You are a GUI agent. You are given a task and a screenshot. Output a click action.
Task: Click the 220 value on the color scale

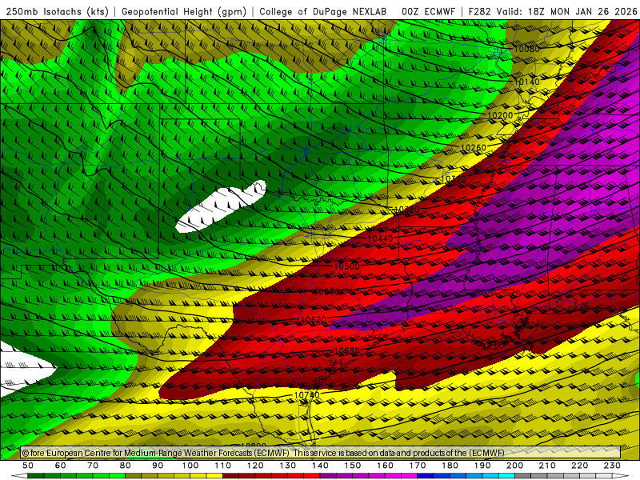point(580,466)
